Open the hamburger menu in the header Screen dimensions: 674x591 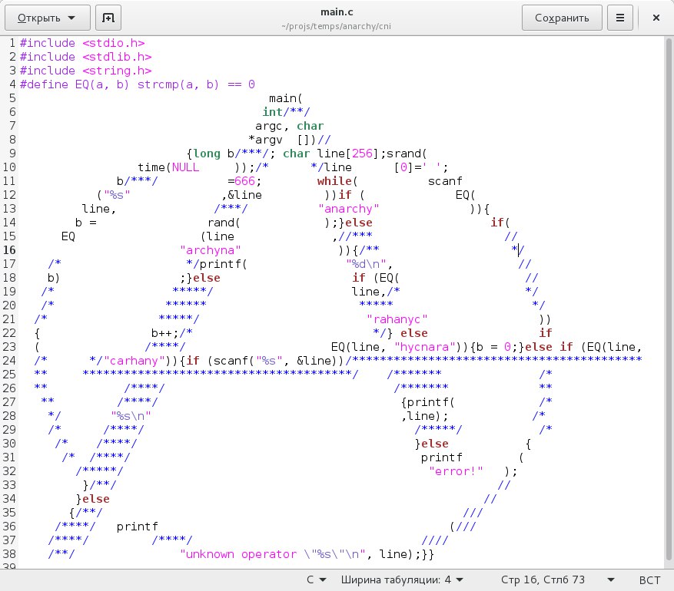click(x=619, y=18)
